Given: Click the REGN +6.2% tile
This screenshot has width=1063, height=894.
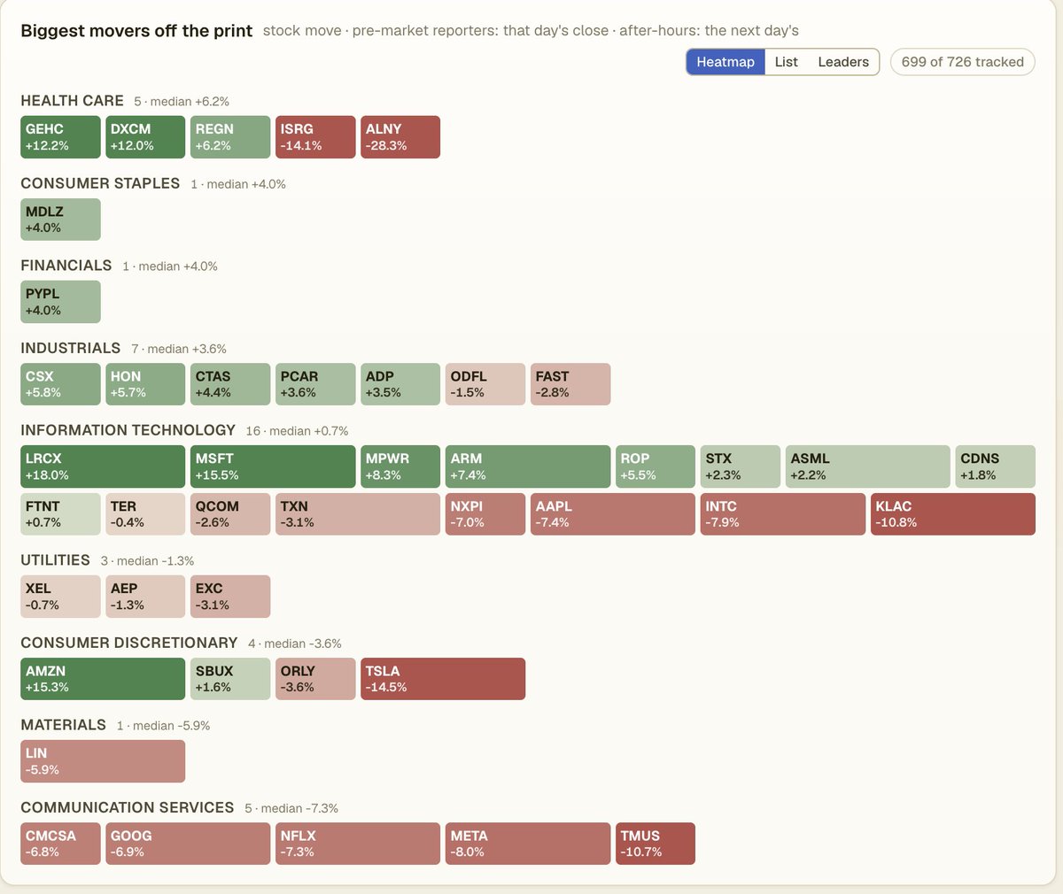Looking at the screenshot, I should pyautogui.click(x=230, y=137).
